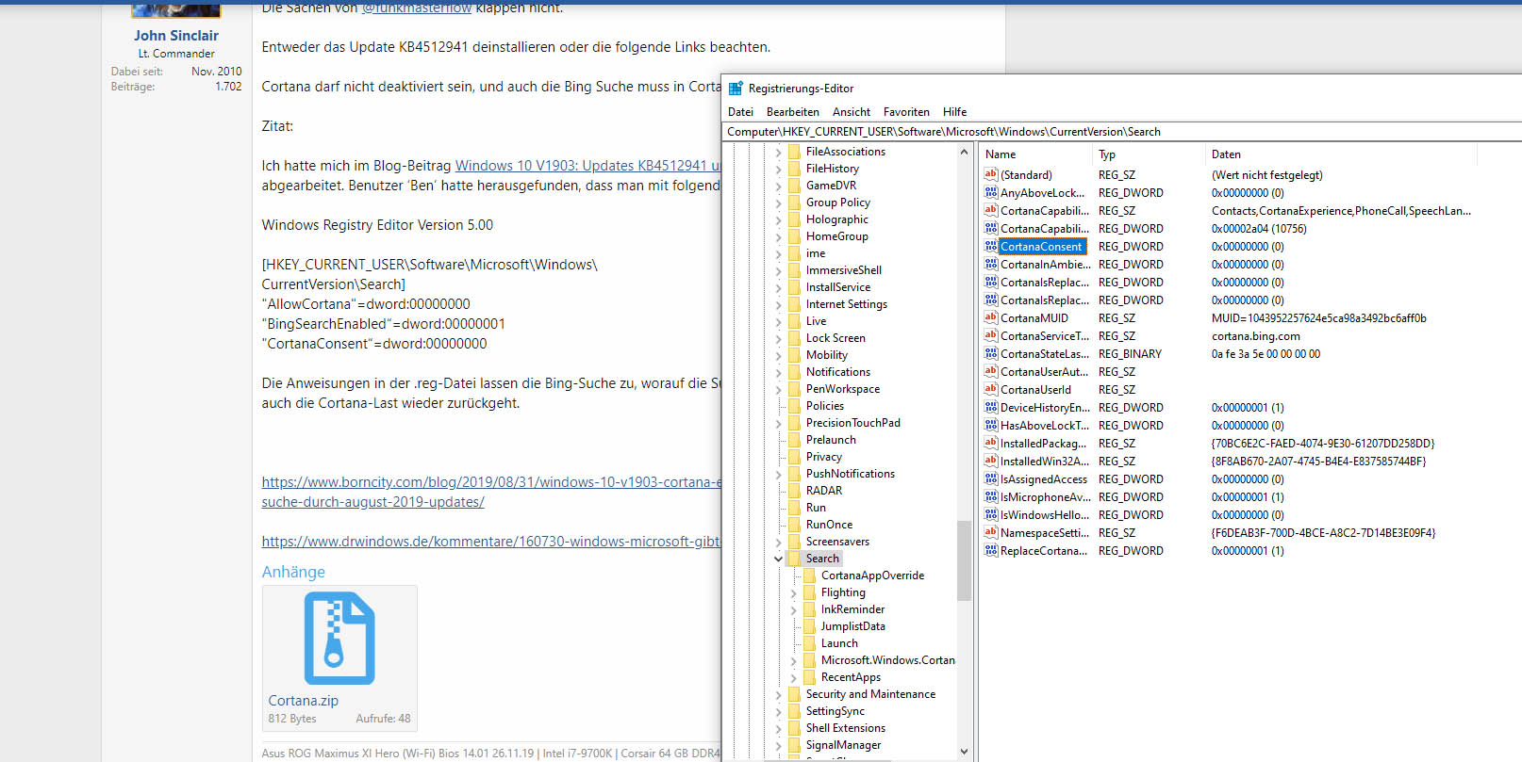Open the Bearbeiten menu
The height and width of the screenshot is (762, 1522).
coord(792,112)
